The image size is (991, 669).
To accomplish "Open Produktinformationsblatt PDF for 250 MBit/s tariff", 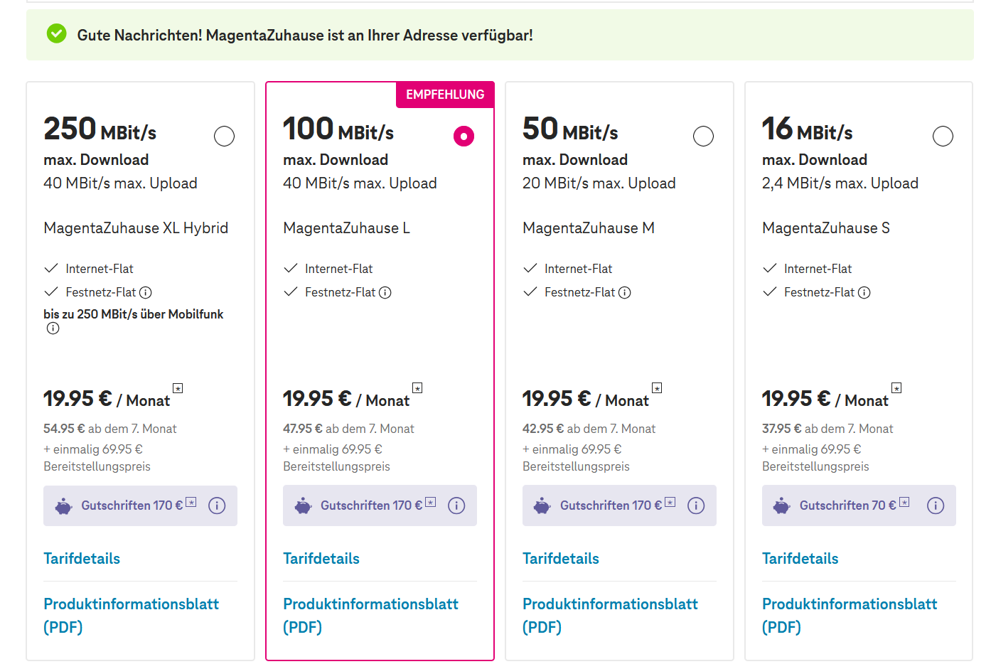I will click(132, 616).
